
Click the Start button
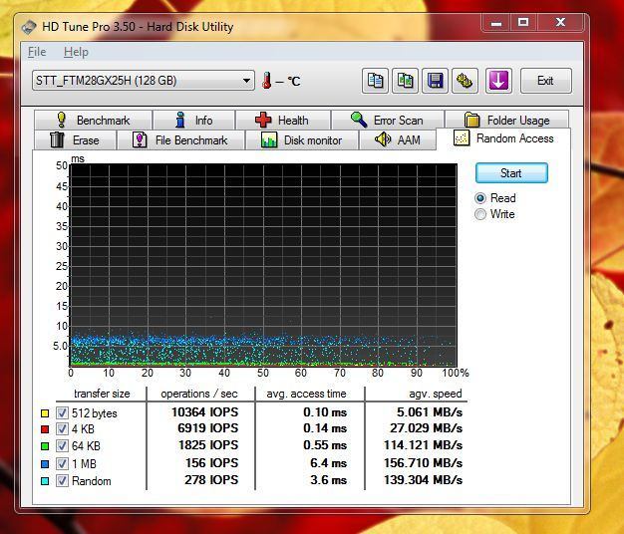click(511, 173)
